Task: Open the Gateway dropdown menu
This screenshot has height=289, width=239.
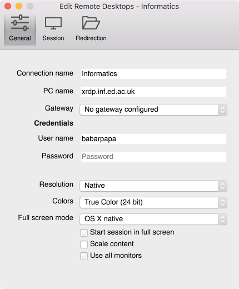Action: 153,109
